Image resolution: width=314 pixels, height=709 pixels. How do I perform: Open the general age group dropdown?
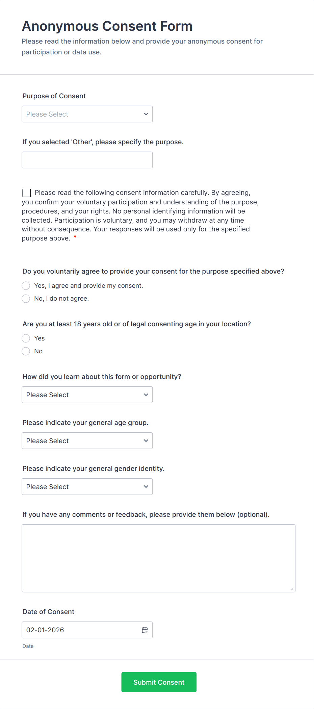(87, 441)
